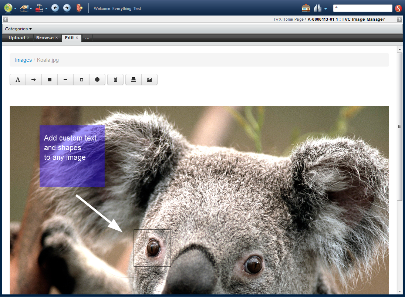Select the text tool (A icon)

[18, 80]
